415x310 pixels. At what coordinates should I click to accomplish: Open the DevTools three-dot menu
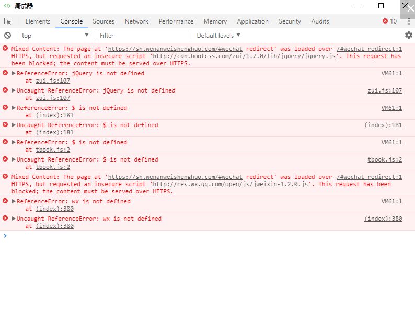coord(408,21)
